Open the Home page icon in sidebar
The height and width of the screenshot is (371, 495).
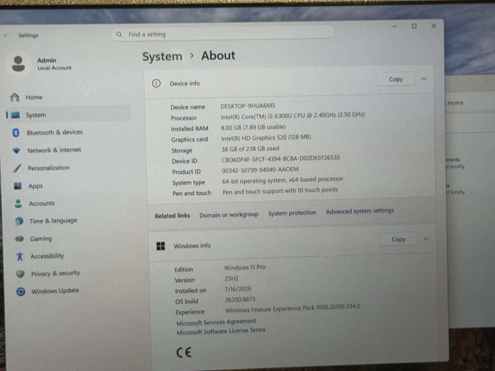point(15,97)
